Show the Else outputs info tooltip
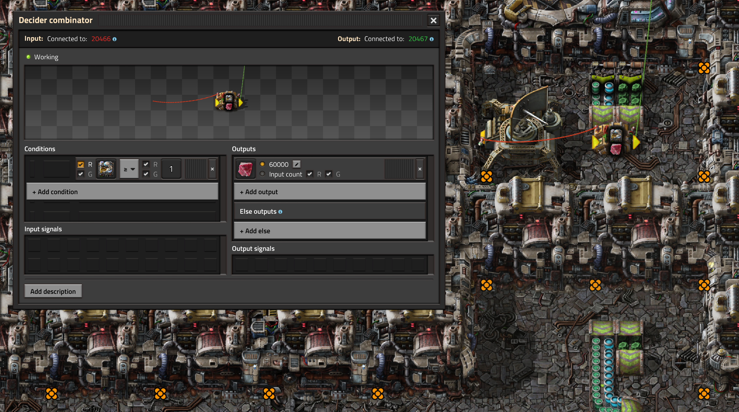The width and height of the screenshot is (739, 412). tap(280, 212)
